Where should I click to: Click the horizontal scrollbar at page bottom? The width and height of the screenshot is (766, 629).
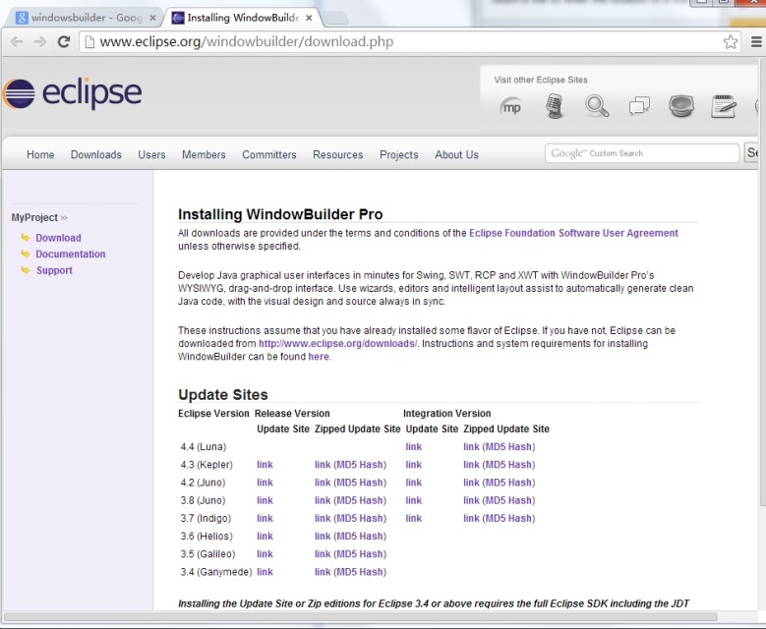pos(360,617)
